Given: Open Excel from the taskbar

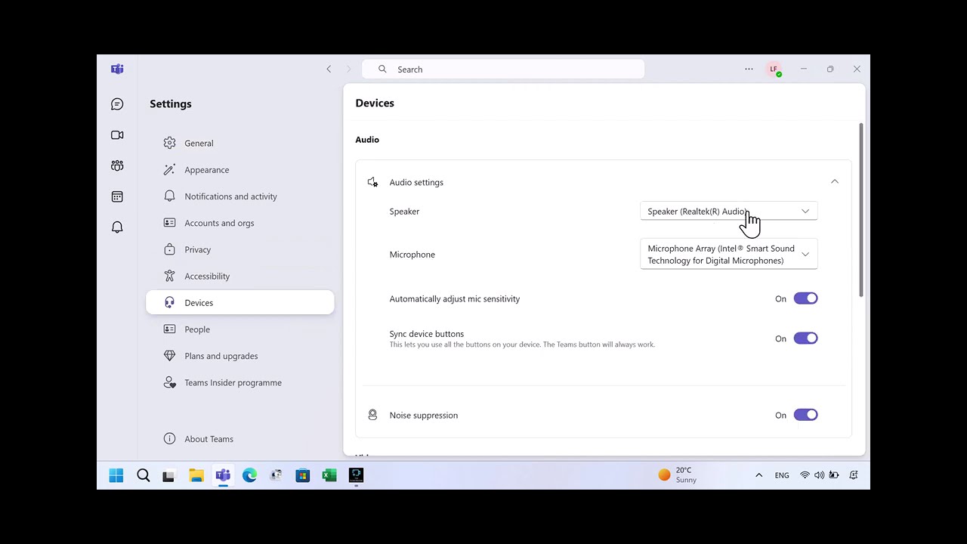Looking at the screenshot, I should (x=329, y=475).
